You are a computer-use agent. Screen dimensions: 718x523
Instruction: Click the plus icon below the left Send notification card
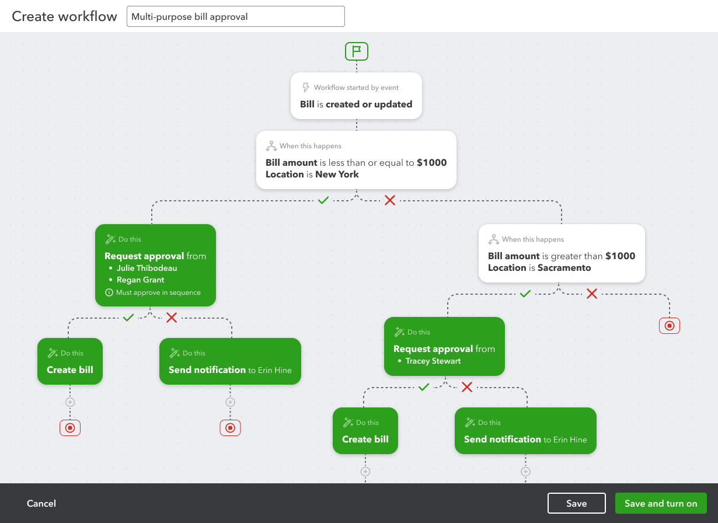(x=230, y=402)
